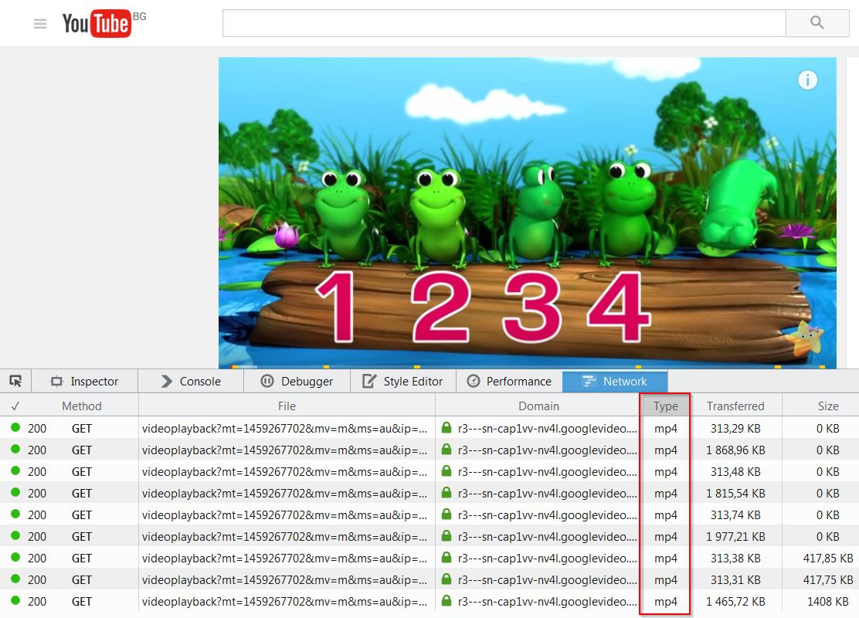Click the green status dot of first request

15,428
